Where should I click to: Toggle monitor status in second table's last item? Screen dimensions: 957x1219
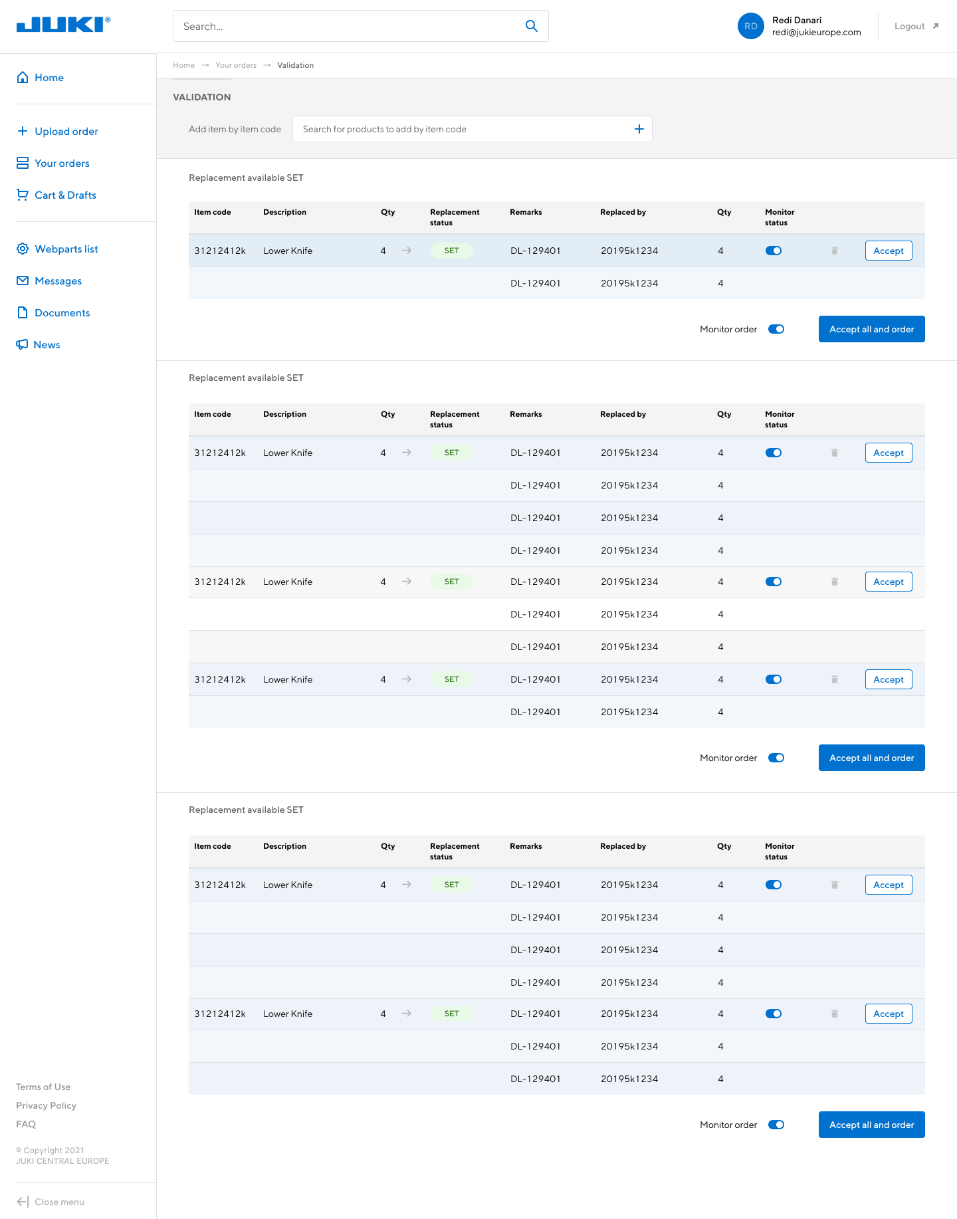pos(774,679)
